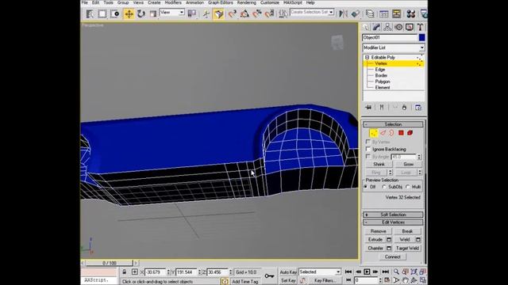Screen dimensions: 508x285
Task: Click the Mirror tool icon
Action: point(343,13)
